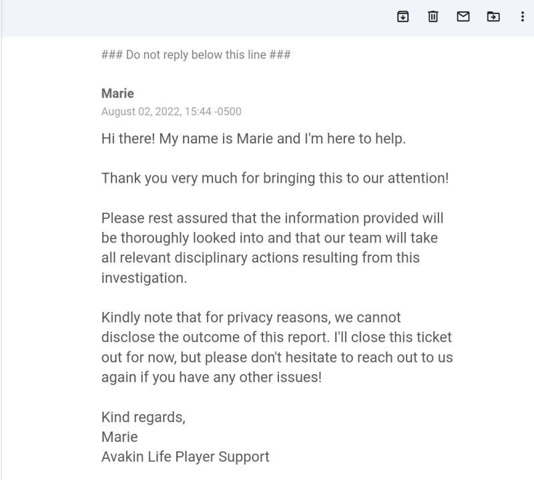Click the line starting "Please rest assured"
This screenshot has width=534, height=480.
click(x=272, y=218)
